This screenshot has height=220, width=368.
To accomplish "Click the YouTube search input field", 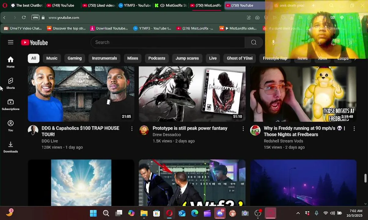I will [167, 42].
